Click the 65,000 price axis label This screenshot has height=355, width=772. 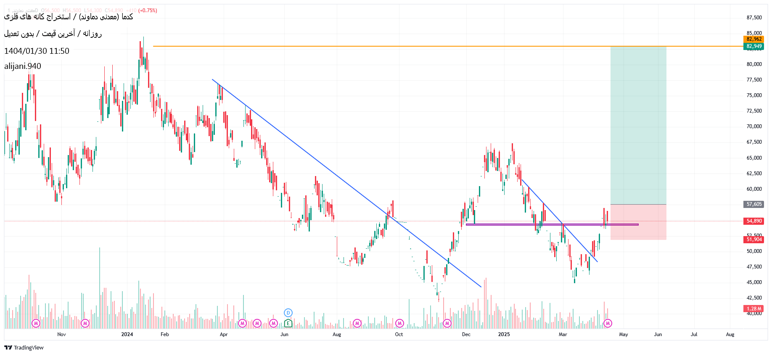[754, 158]
